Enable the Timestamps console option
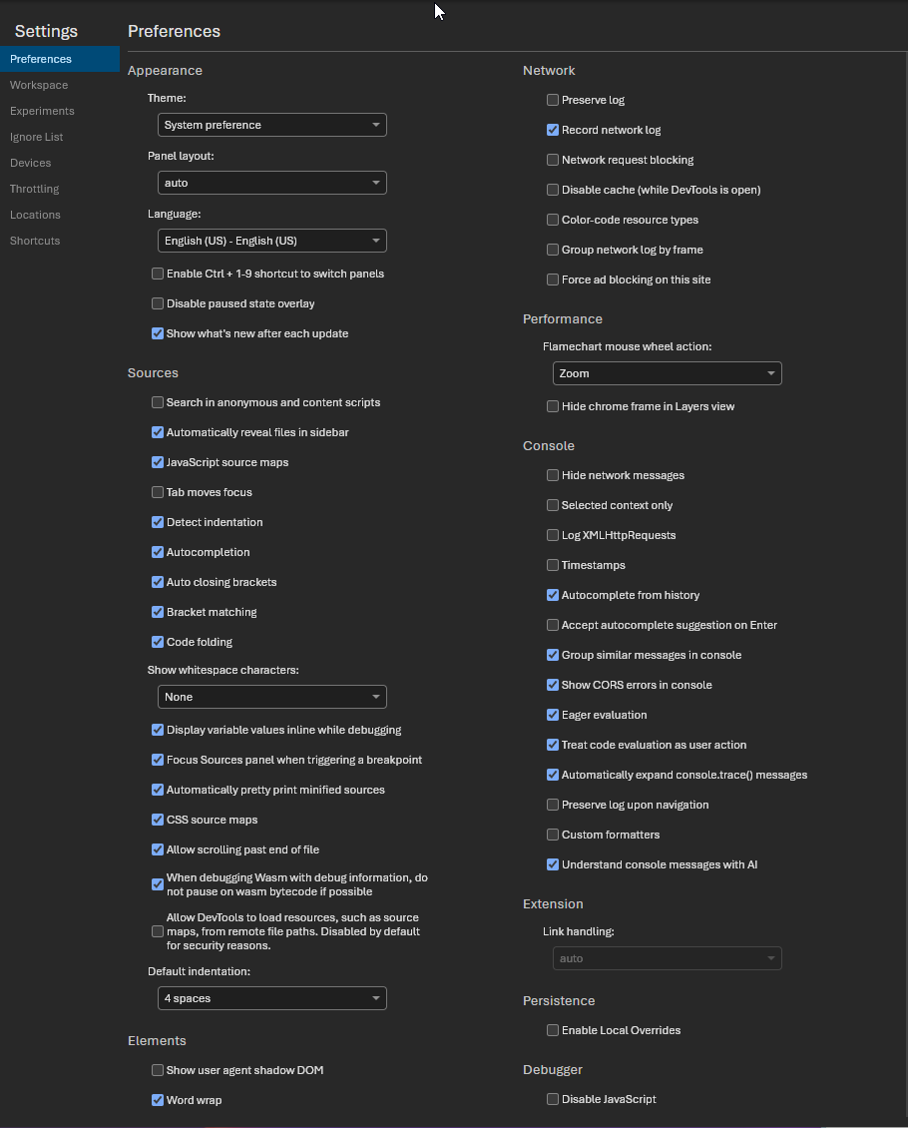Screen dimensions: 908x1128 tap(553, 565)
